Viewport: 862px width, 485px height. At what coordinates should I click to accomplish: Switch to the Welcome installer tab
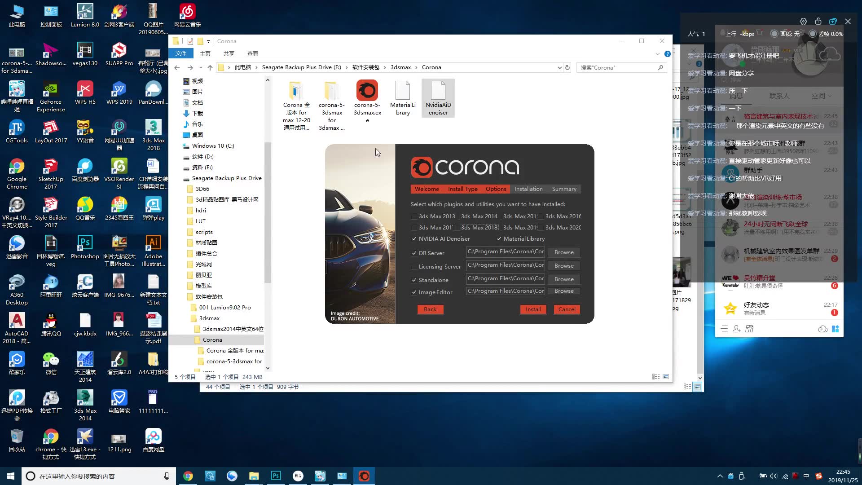(427, 189)
